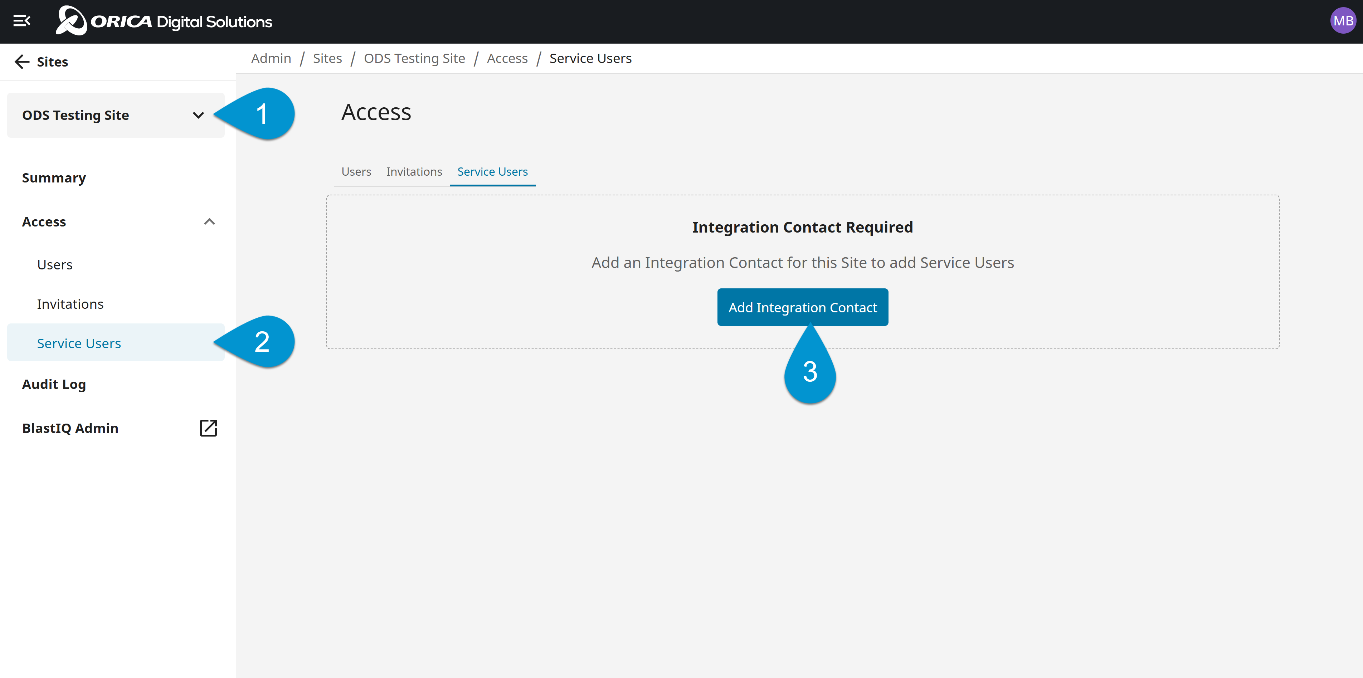Screen dimensions: 1363x678
Task: Go to Admin breadcrumb link
Action: [271, 58]
